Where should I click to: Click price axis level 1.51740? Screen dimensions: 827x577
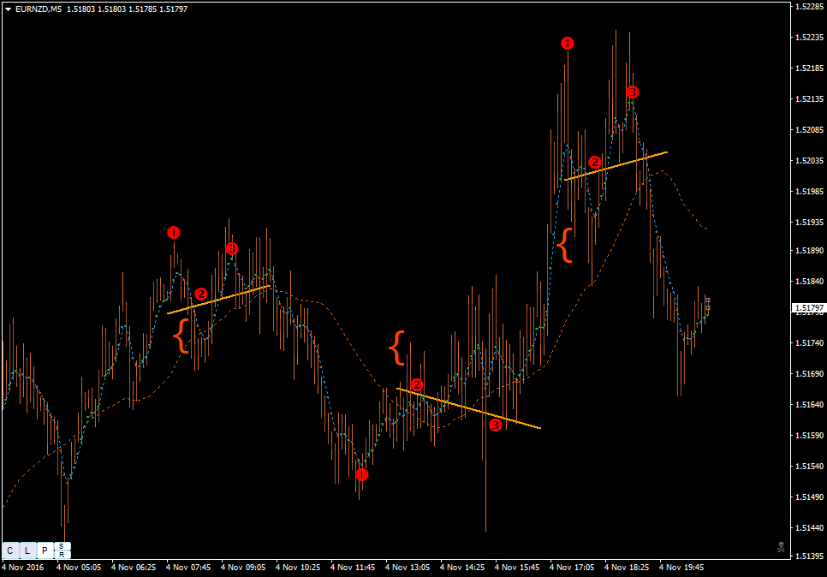coord(809,342)
